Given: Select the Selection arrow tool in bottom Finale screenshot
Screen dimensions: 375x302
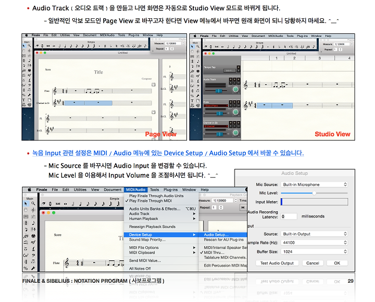Looking at the screenshot, I should (26, 203).
